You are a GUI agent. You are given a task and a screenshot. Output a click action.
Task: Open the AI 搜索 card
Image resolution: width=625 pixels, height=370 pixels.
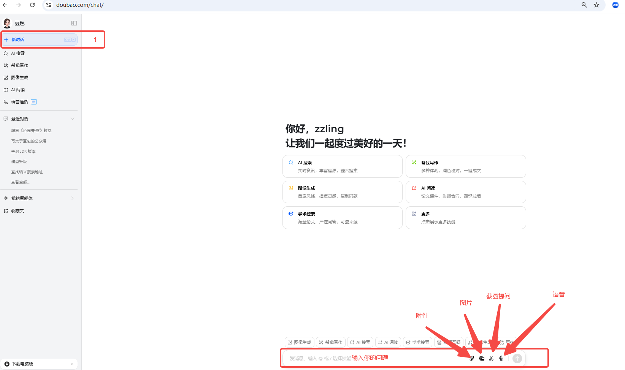tap(343, 166)
